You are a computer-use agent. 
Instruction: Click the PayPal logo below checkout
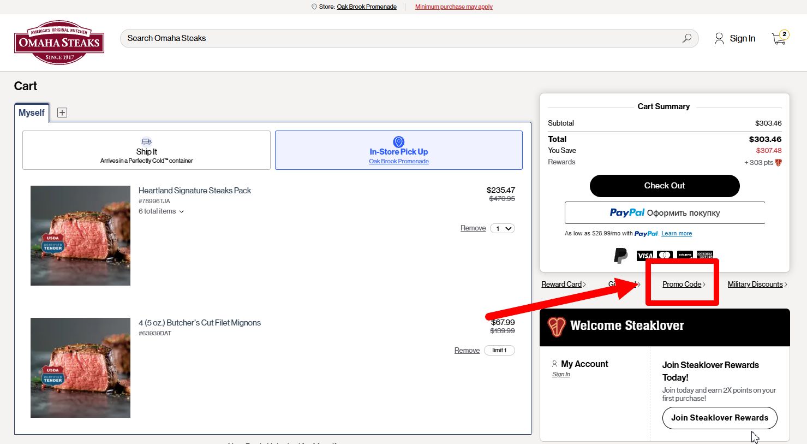click(620, 255)
